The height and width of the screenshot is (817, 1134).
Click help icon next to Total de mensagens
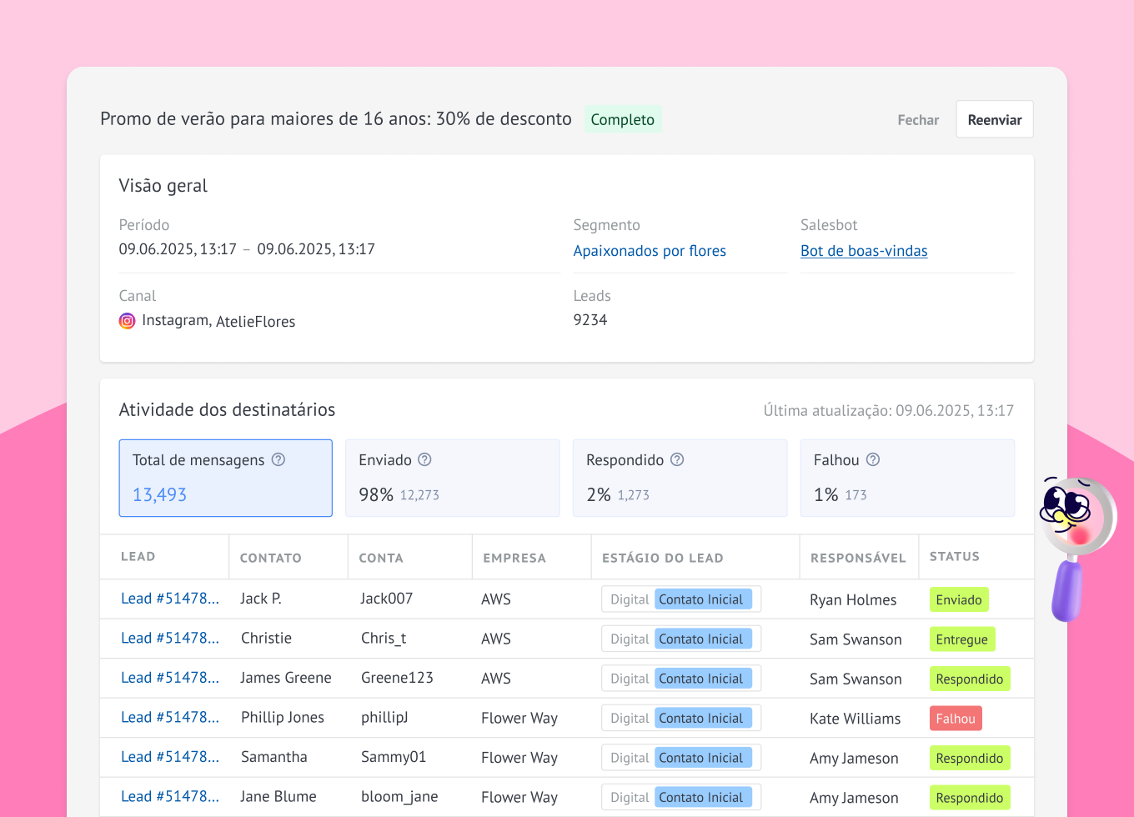278,459
